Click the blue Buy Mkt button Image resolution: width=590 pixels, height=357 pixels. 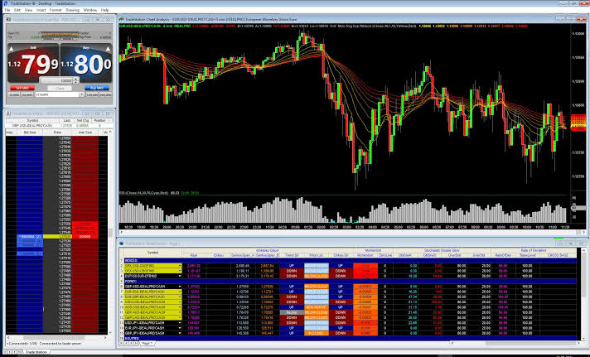[97, 89]
